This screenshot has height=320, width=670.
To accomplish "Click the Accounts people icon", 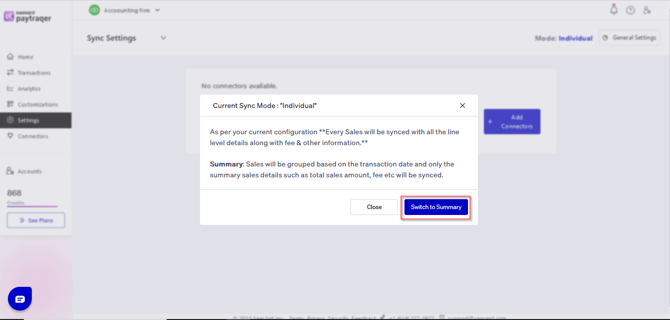I will point(10,171).
